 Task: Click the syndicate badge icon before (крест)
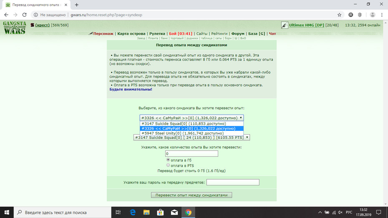click(x=32, y=25)
